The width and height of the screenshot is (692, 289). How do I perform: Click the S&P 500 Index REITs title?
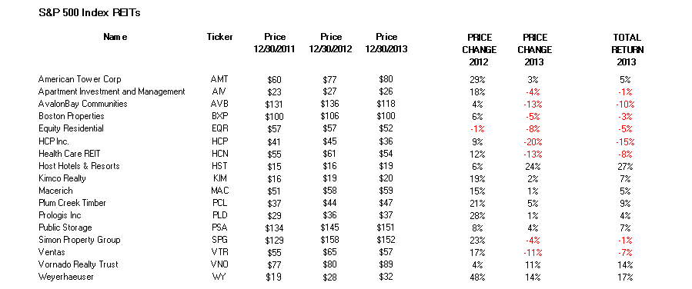[89, 13]
